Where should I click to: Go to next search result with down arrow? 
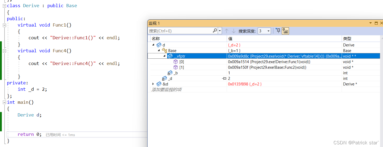click(x=233, y=31)
